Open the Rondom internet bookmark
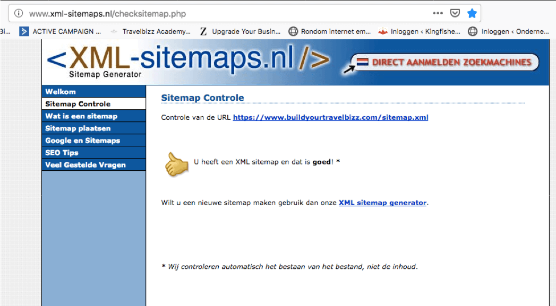The width and height of the screenshot is (556, 306). (329, 31)
